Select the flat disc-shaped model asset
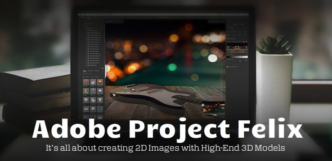This screenshot has height=161, width=332. point(86,109)
